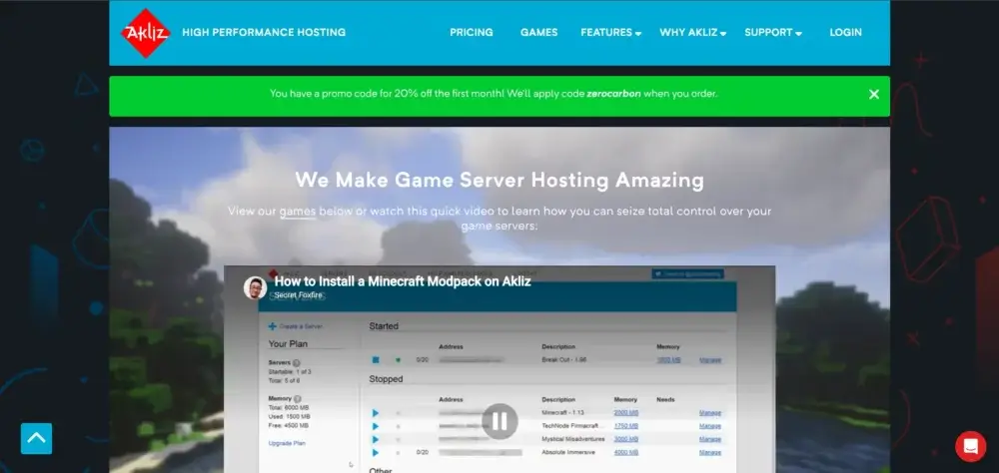Expand the Why Akliz dropdown menu
The image size is (999, 473).
[x=692, y=33]
